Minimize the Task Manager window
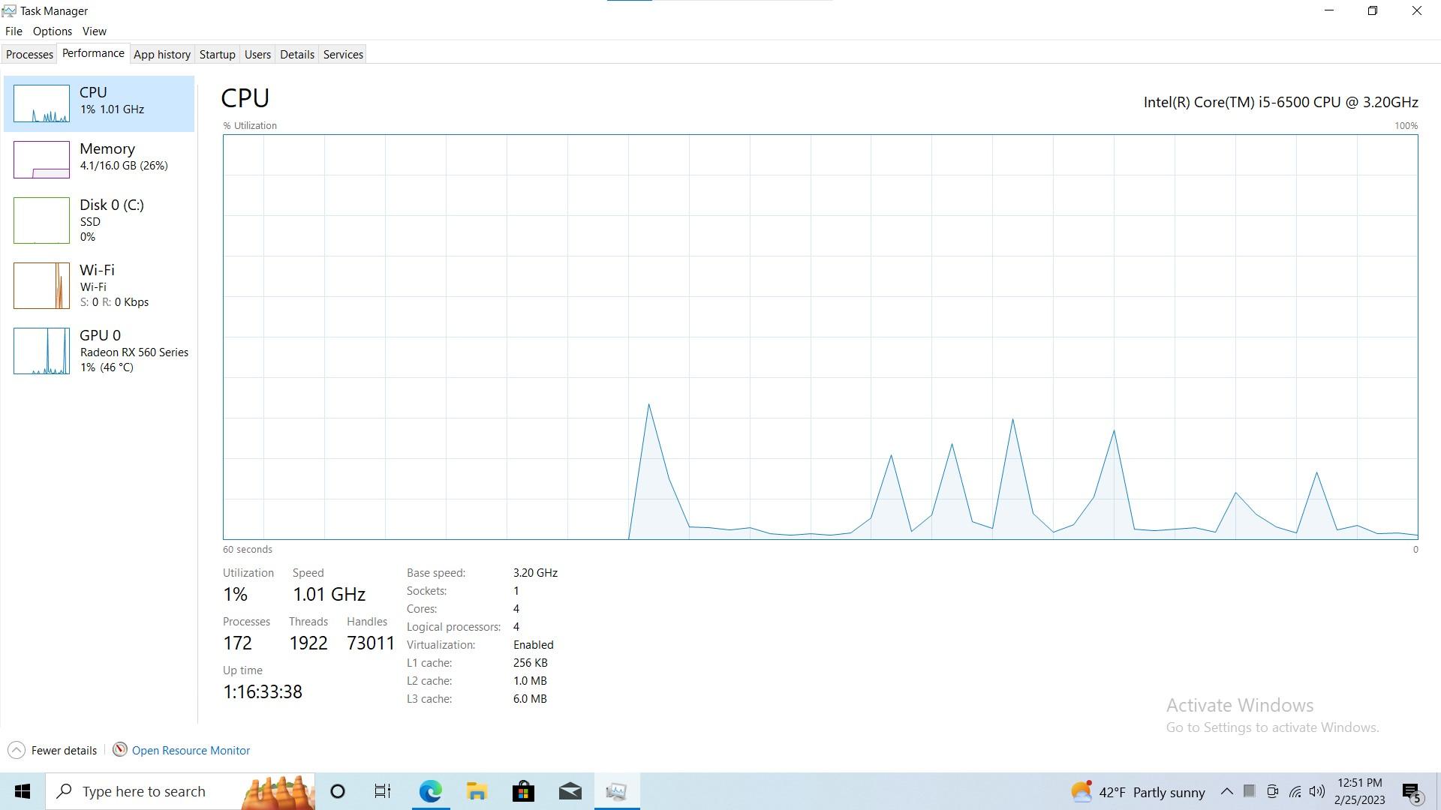 coord(1329,10)
